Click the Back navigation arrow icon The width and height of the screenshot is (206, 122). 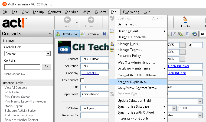coord(67,20)
